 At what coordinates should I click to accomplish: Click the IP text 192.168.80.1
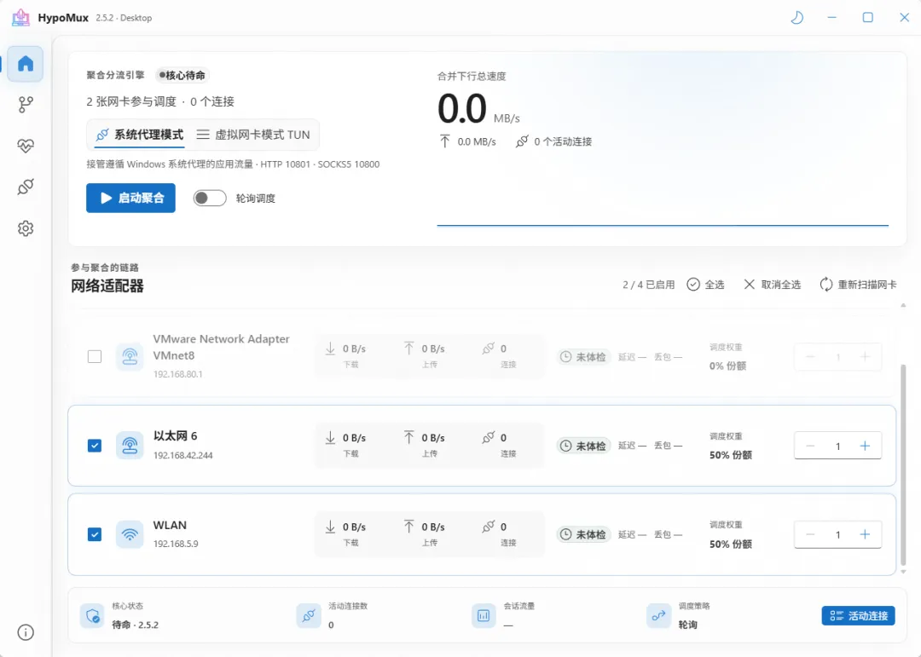click(178, 374)
